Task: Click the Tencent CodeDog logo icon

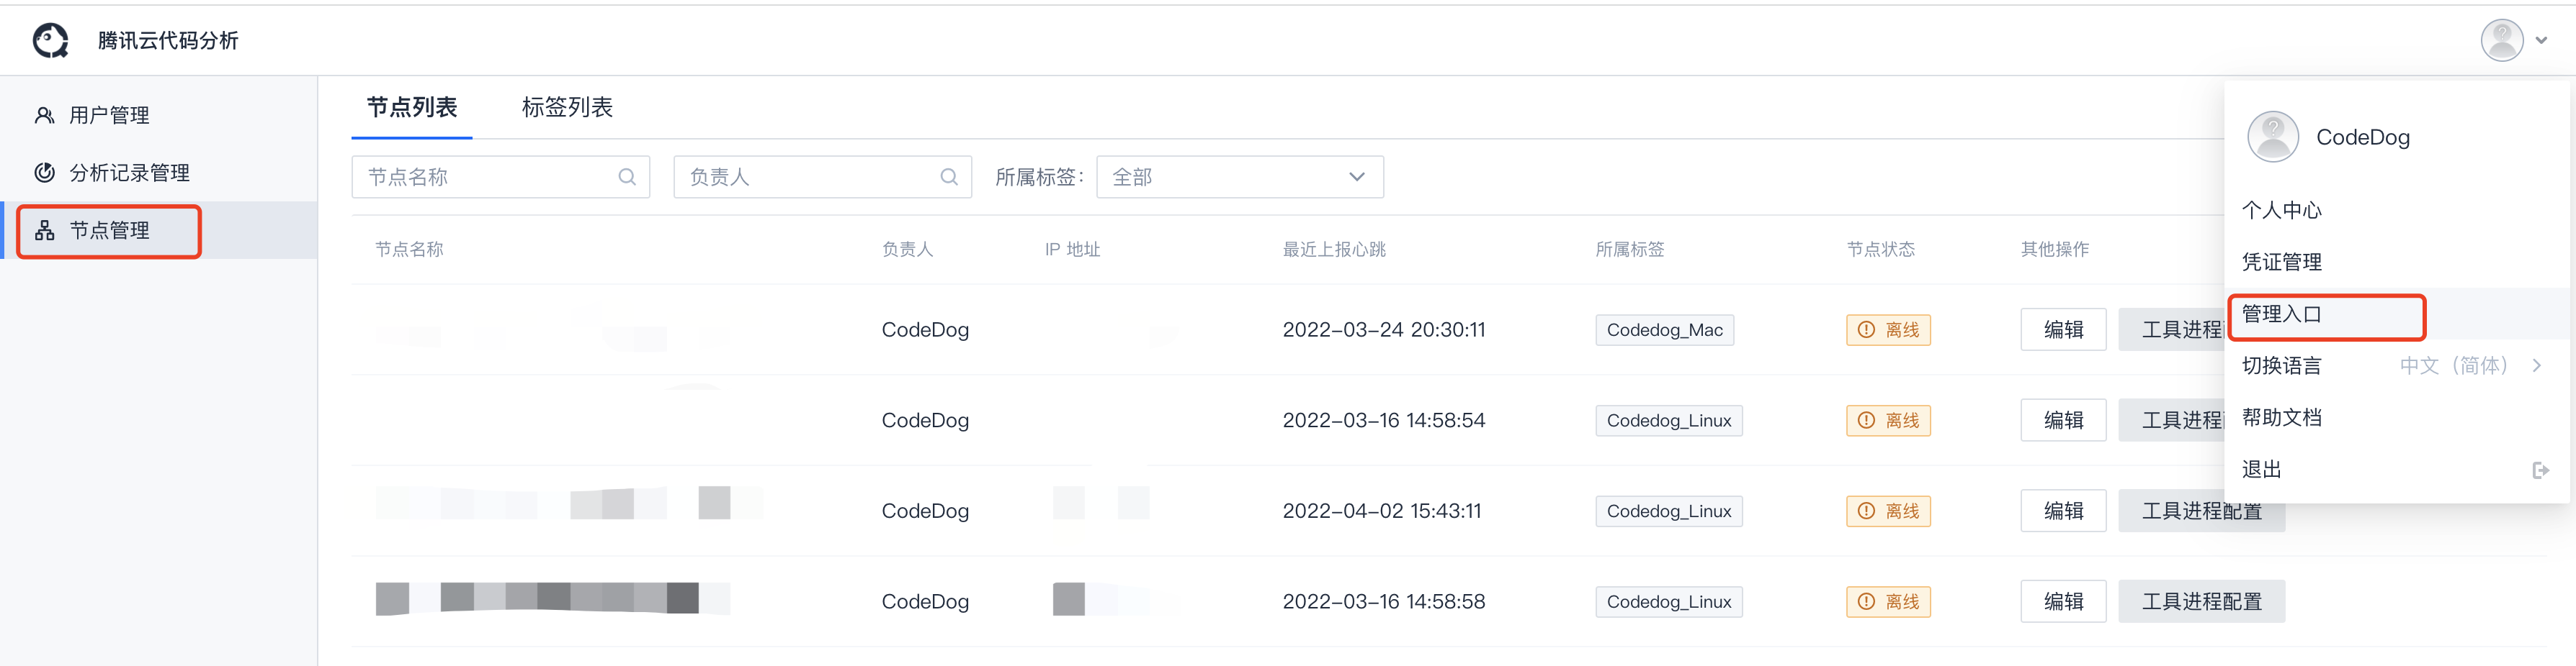Action: click(x=50, y=40)
